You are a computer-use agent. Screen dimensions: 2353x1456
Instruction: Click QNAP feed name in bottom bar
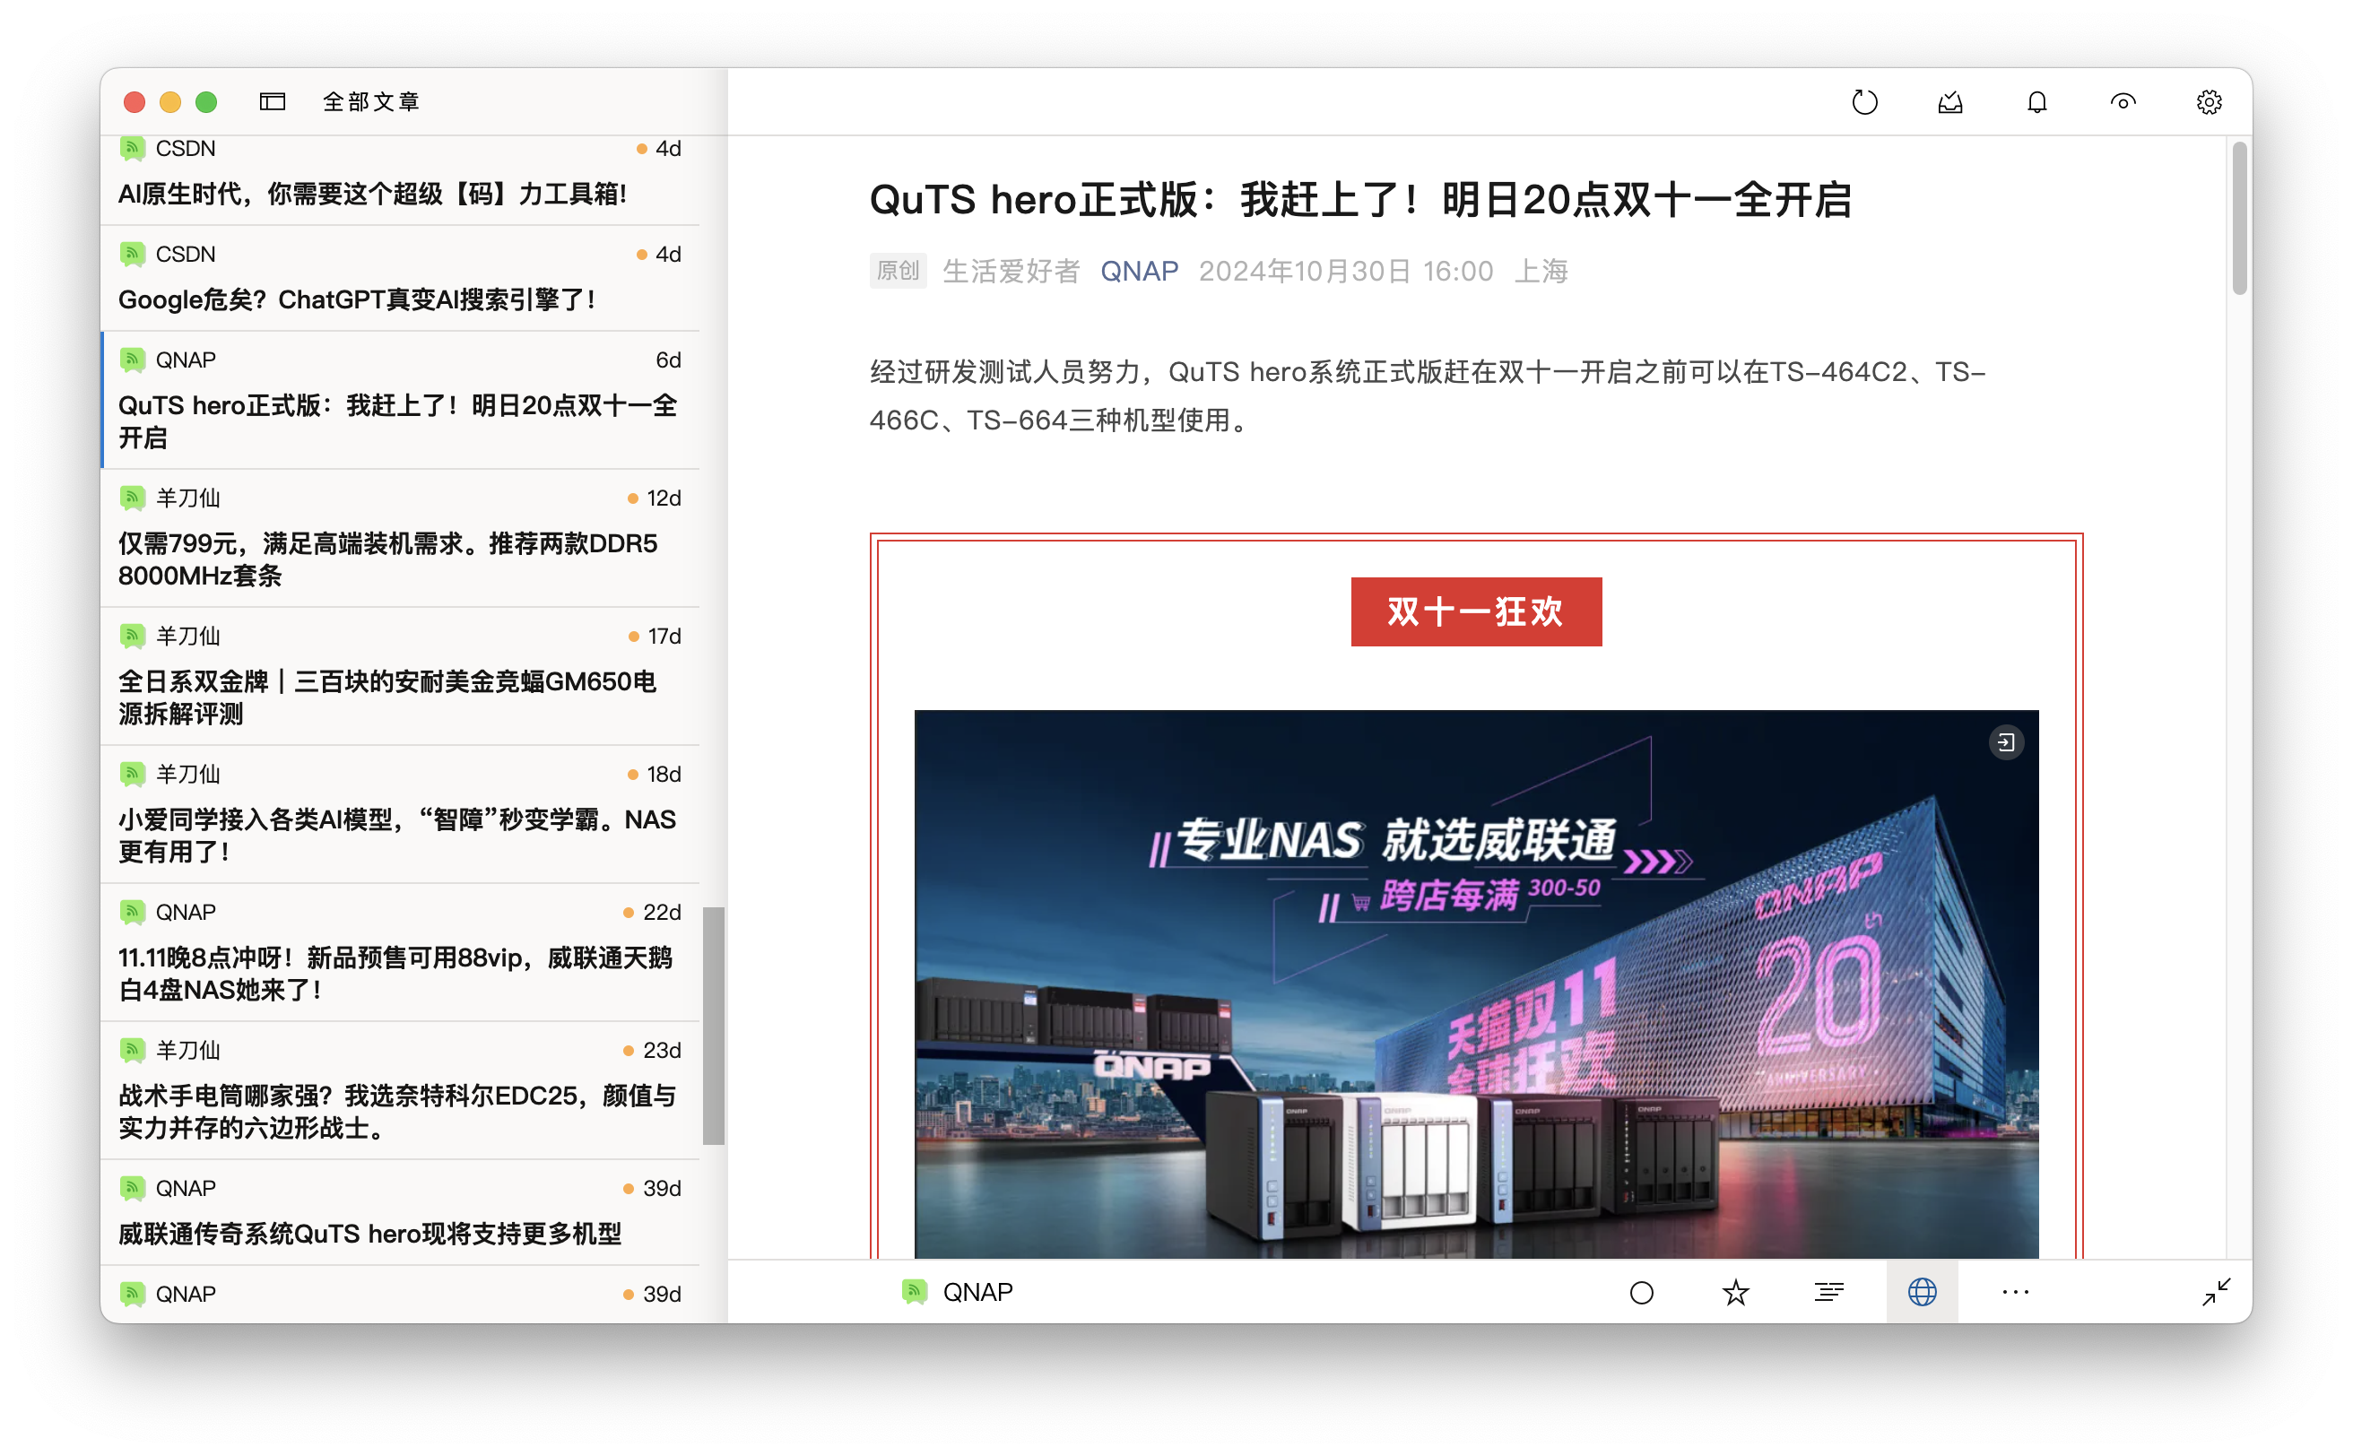[x=977, y=1292]
